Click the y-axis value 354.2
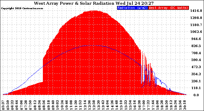Screen dimensions: 204x111 196,74
